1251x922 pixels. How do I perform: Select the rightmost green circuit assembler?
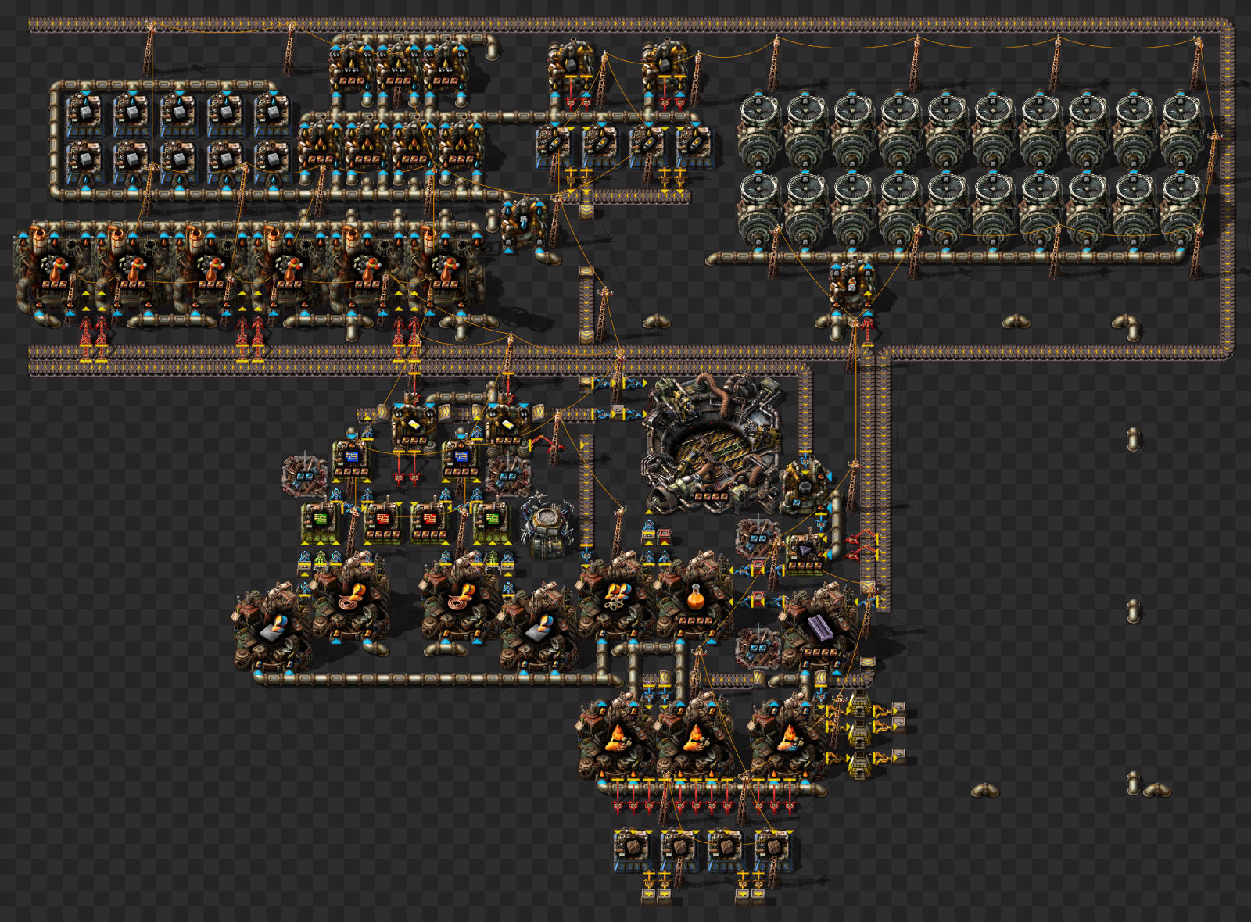coord(492,522)
